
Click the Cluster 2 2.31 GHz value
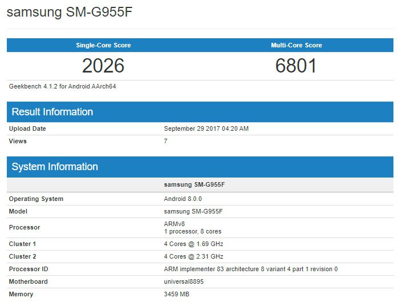click(193, 256)
